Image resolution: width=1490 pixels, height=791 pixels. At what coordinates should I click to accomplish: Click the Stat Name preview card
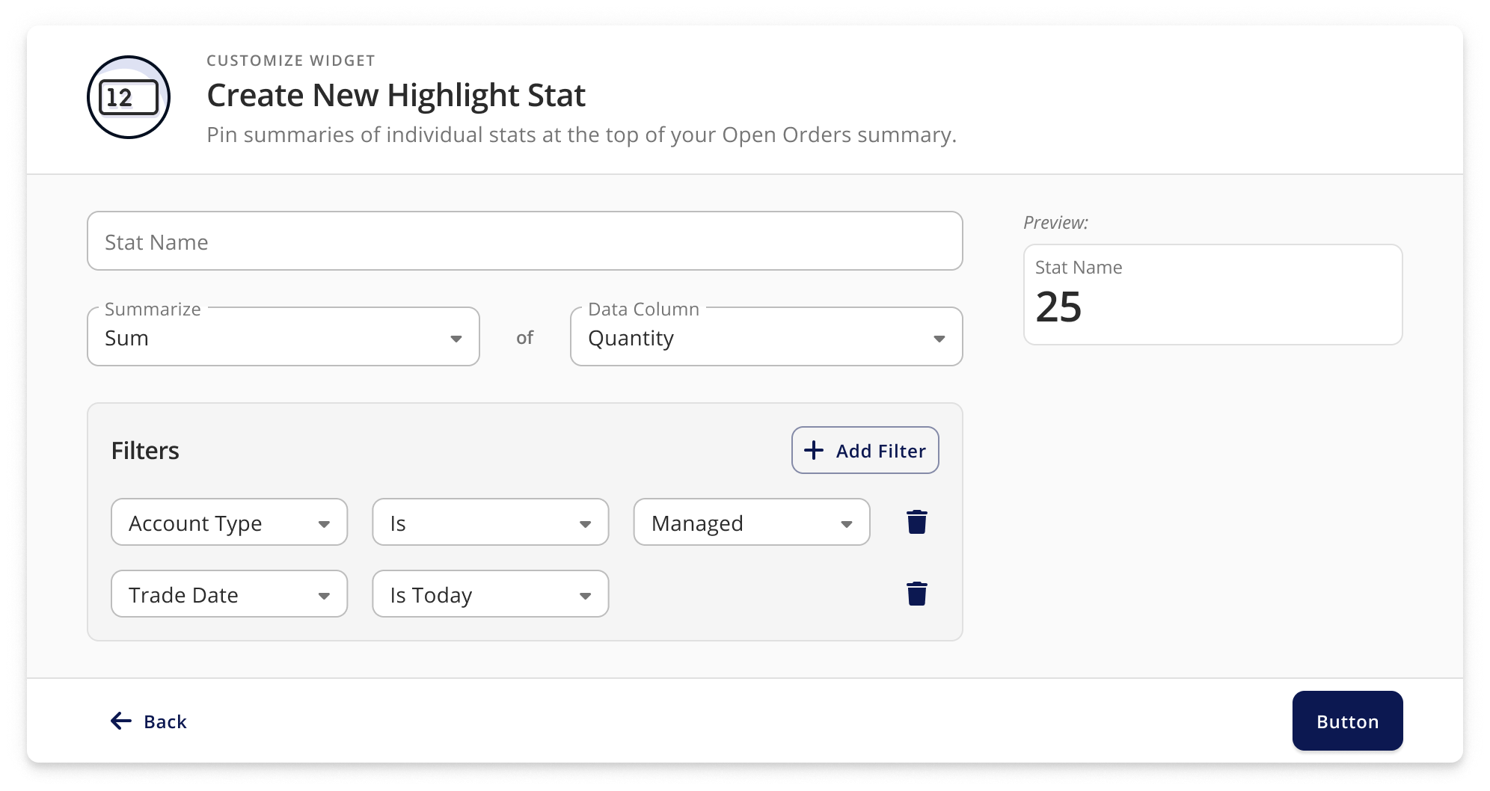click(x=1212, y=294)
